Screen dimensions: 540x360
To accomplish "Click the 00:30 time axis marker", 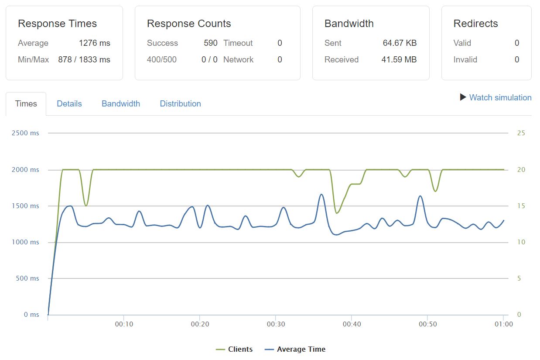I will [x=276, y=325].
